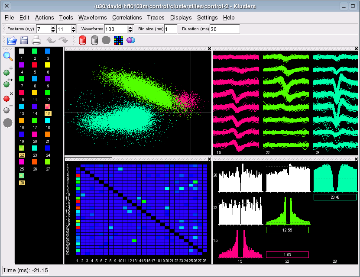Image resolution: width=360 pixels, height=277 pixels.
Task: Select the red ball delete tool
Action: (x=7, y=97)
